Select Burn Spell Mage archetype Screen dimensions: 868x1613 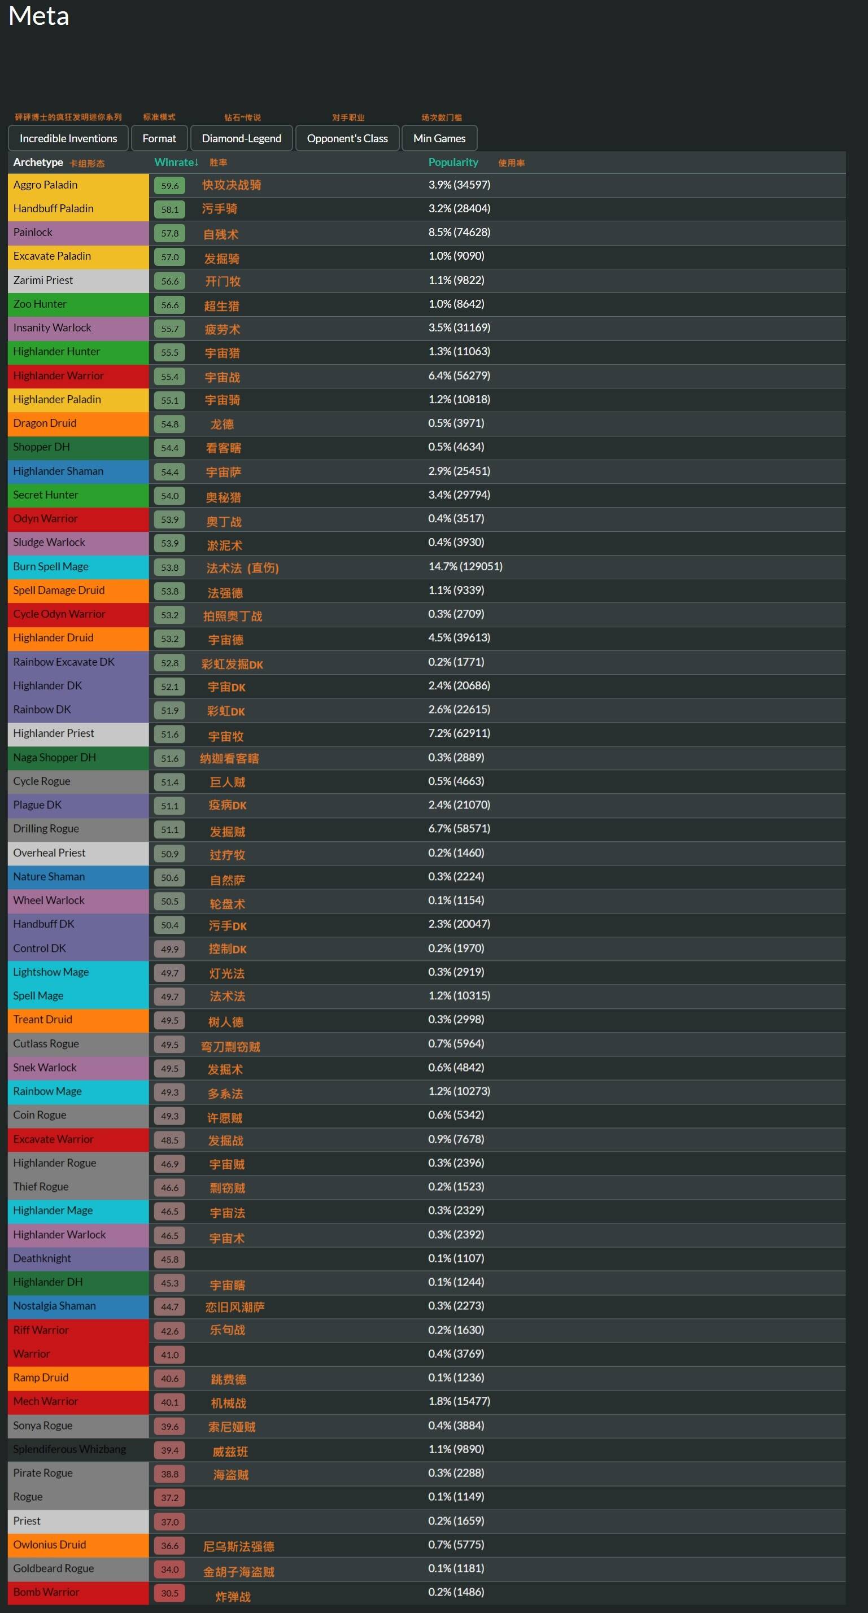point(78,567)
